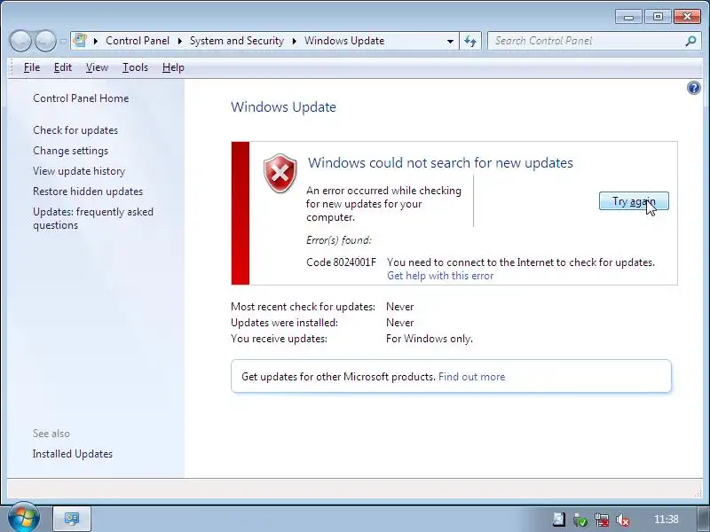Image resolution: width=710 pixels, height=532 pixels.
Task: Click the Windows Update heading
Action: pyautogui.click(x=283, y=107)
